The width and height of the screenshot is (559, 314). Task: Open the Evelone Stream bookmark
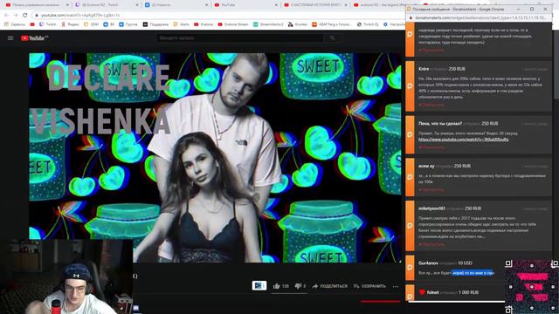coord(233,24)
